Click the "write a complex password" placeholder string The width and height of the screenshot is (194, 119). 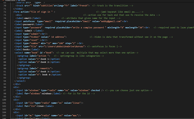[89, 28]
